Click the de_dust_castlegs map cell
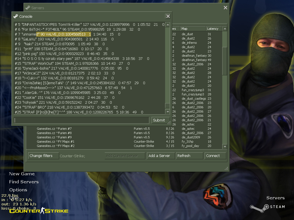Image resolution: width=294 pixels, height=220 pixels. click(x=194, y=99)
